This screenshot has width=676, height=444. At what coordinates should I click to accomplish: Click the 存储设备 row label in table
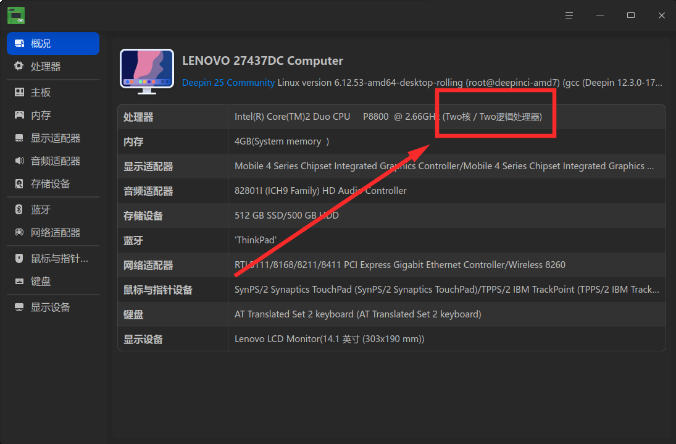pyautogui.click(x=143, y=216)
